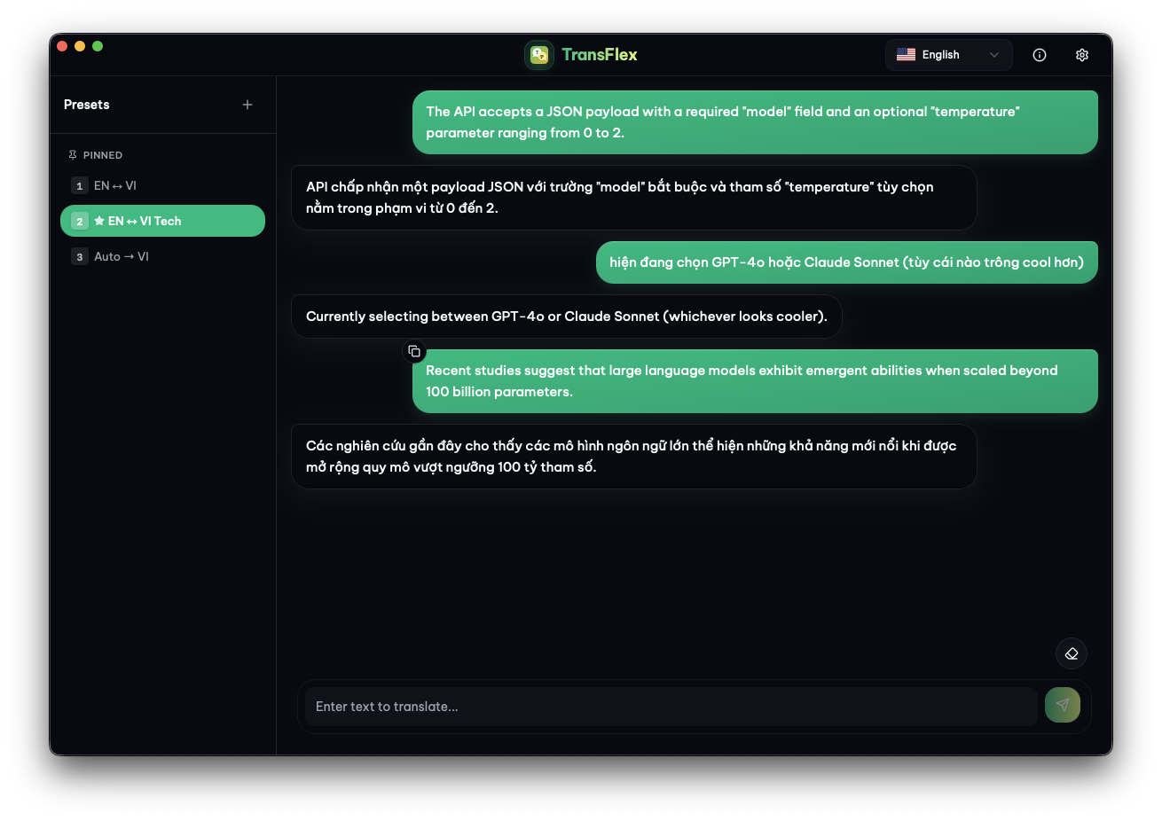Click the green macOS maximize button

(98, 46)
